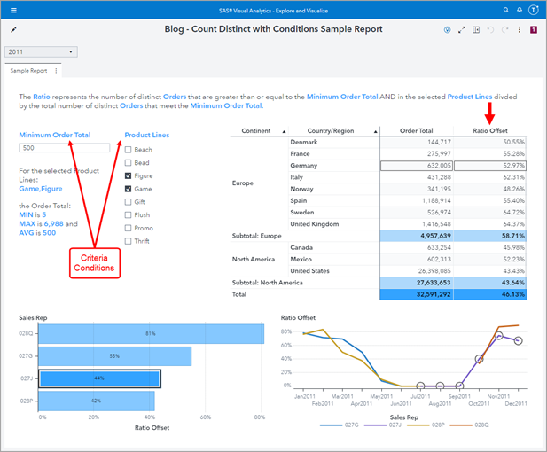The height and width of the screenshot is (452, 547).
Task: Click the pencil edit report icon
Action: point(13,29)
